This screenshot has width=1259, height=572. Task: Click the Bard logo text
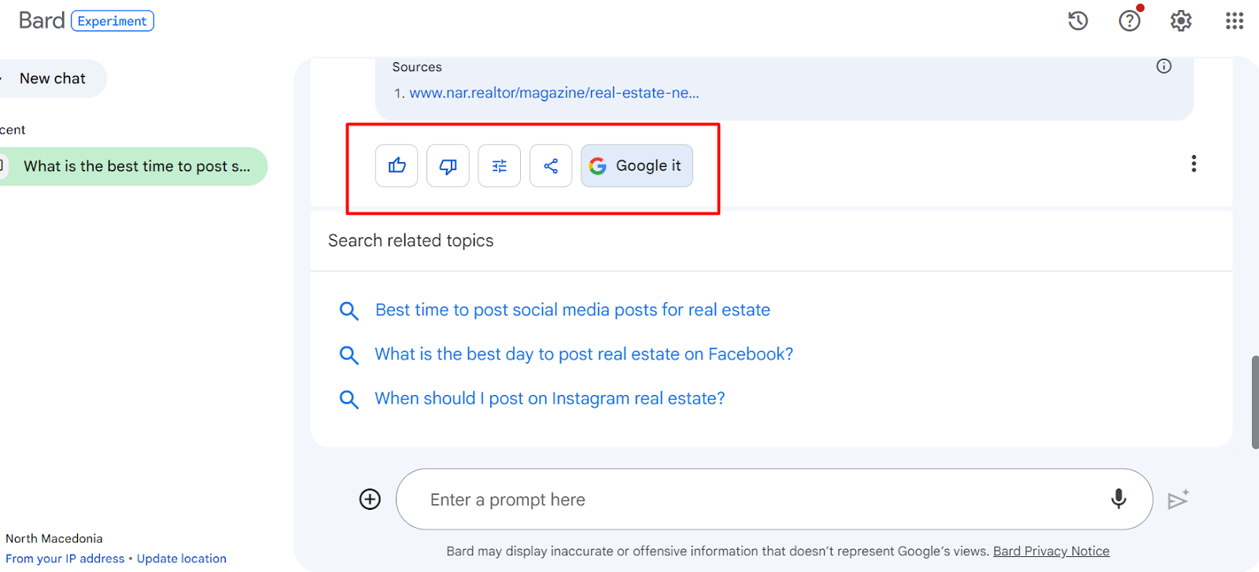point(42,20)
